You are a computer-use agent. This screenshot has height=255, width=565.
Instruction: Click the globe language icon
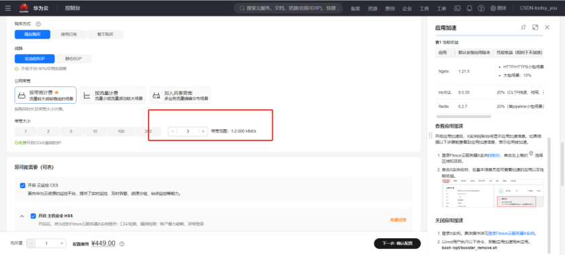click(x=493, y=8)
